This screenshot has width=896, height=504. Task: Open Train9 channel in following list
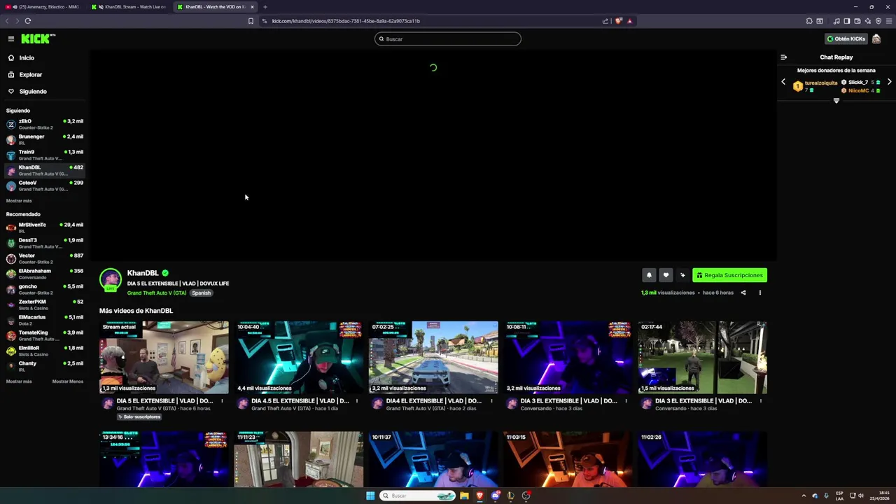[x=45, y=155]
